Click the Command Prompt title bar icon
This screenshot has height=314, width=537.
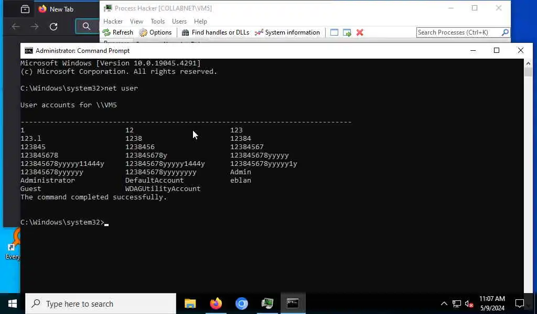[x=29, y=51]
